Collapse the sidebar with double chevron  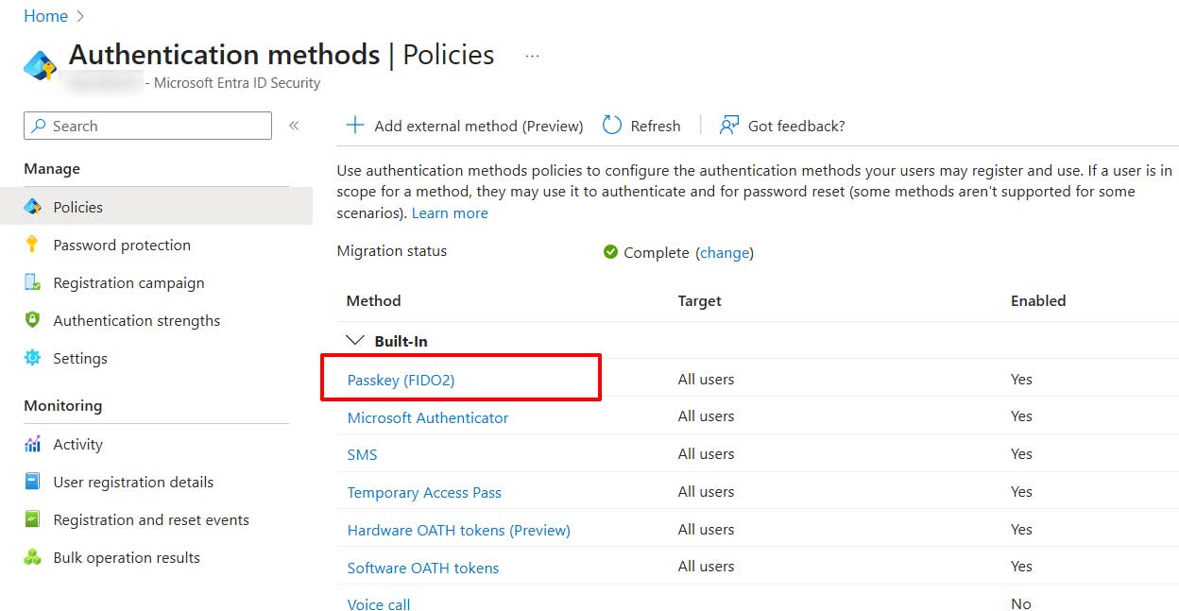tap(294, 126)
